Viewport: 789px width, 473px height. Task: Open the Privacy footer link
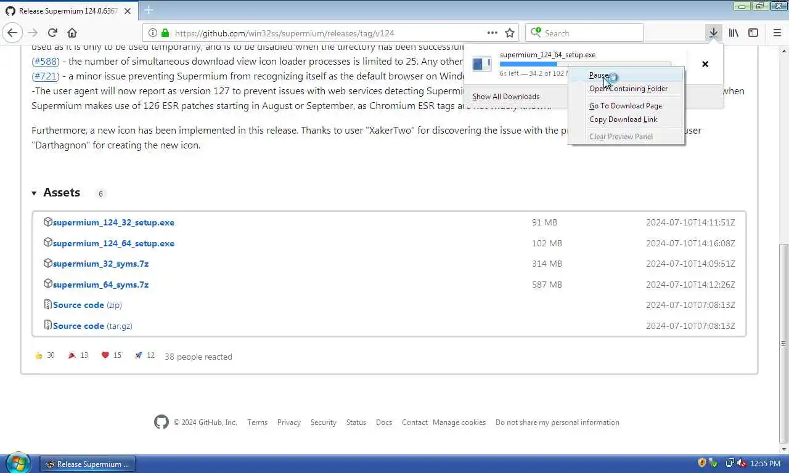(x=289, y=422)
